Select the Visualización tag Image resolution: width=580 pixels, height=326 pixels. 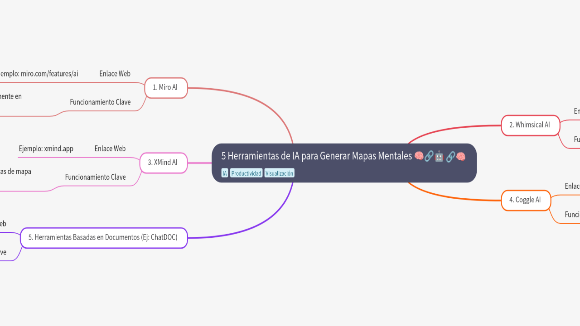coord(279,173)
